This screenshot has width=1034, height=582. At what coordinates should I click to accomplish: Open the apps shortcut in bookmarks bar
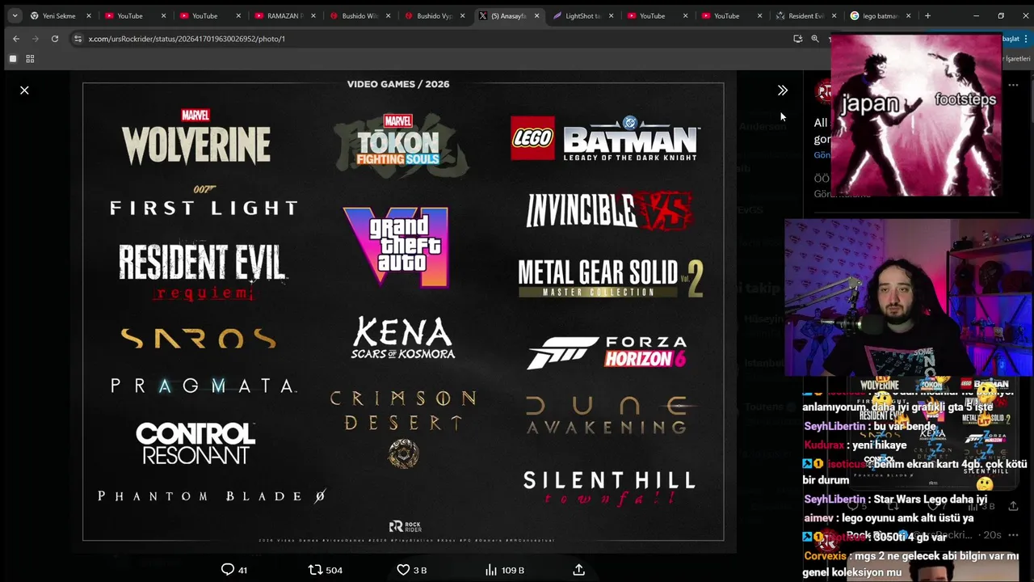[x=13, y=59]
